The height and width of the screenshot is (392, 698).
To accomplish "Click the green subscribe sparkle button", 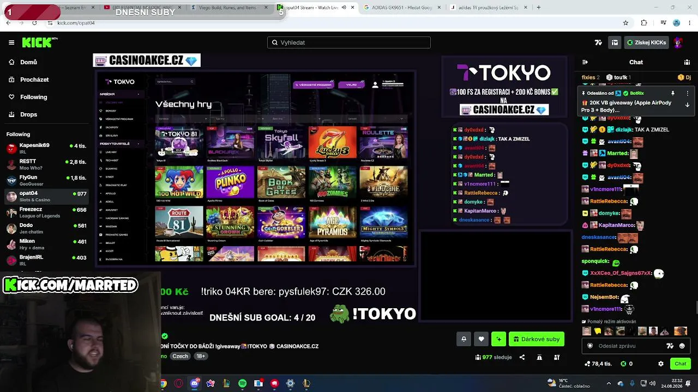I will [x=498, y=339].
